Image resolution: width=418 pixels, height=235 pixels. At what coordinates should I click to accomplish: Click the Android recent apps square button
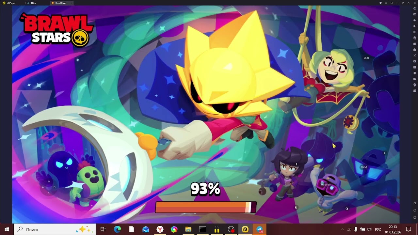(415, 217)
